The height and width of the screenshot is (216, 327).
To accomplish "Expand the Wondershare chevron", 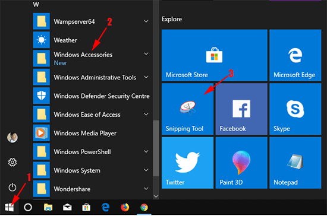I will (x=146, y=189).
